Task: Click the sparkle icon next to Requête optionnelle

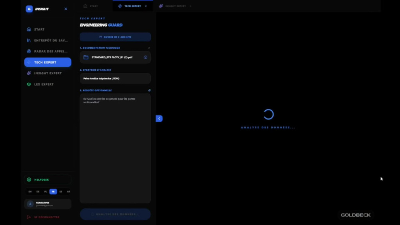Action: (x=150, y=90)
